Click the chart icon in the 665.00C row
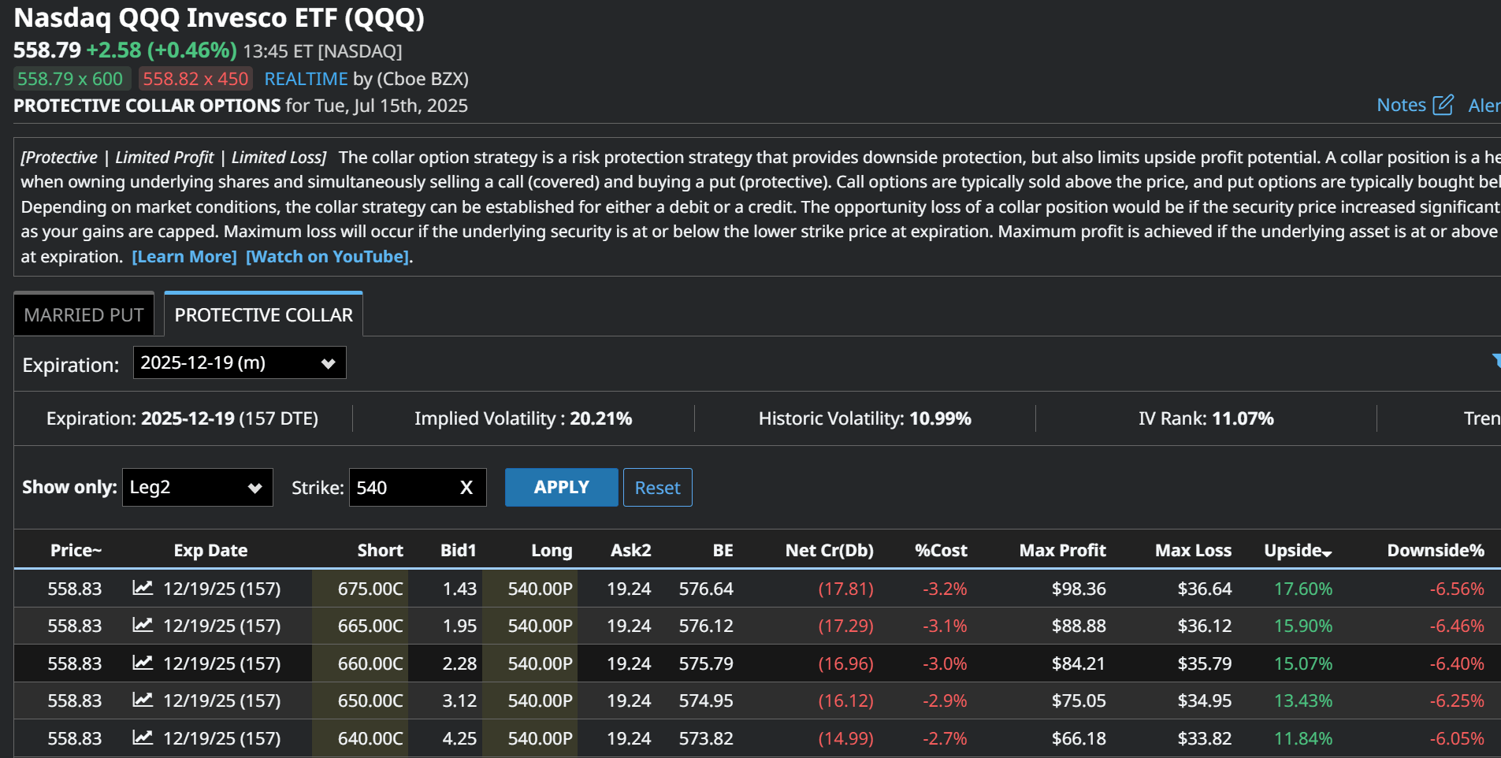The image size is (1501, 758). click(x=143, y=625)
